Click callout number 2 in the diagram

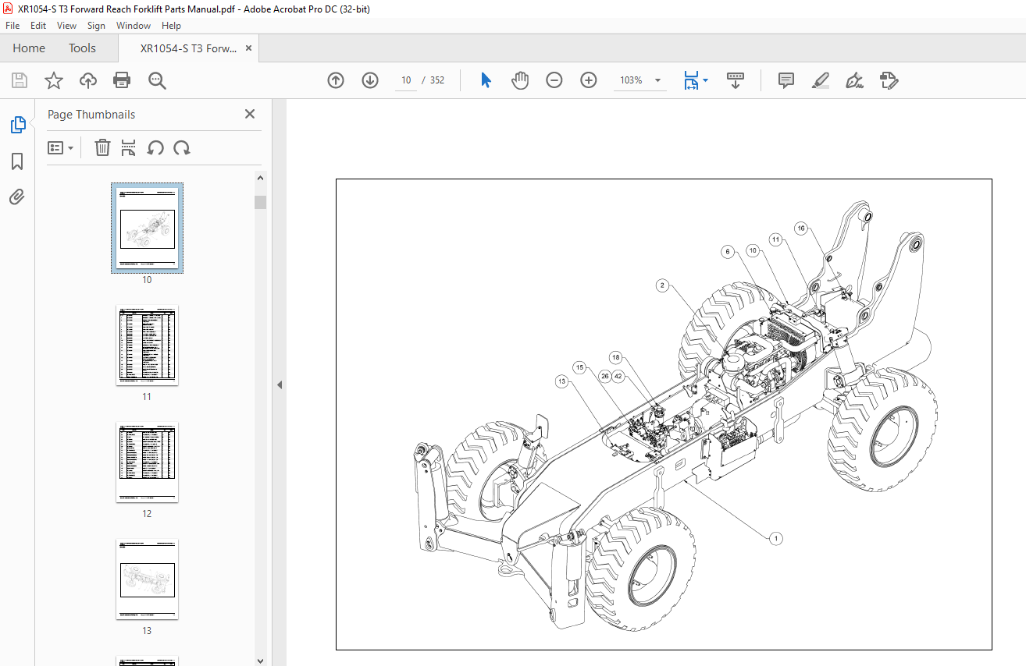point(663,286)
